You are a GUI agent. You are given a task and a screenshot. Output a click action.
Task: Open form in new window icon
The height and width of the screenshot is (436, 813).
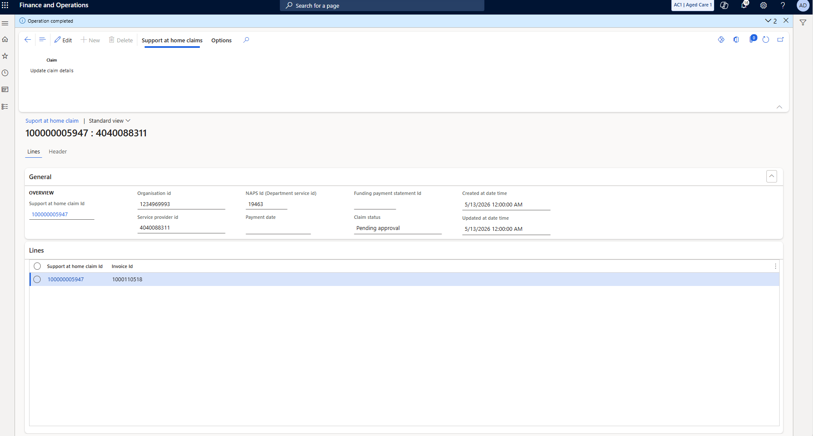click(780, 40)
